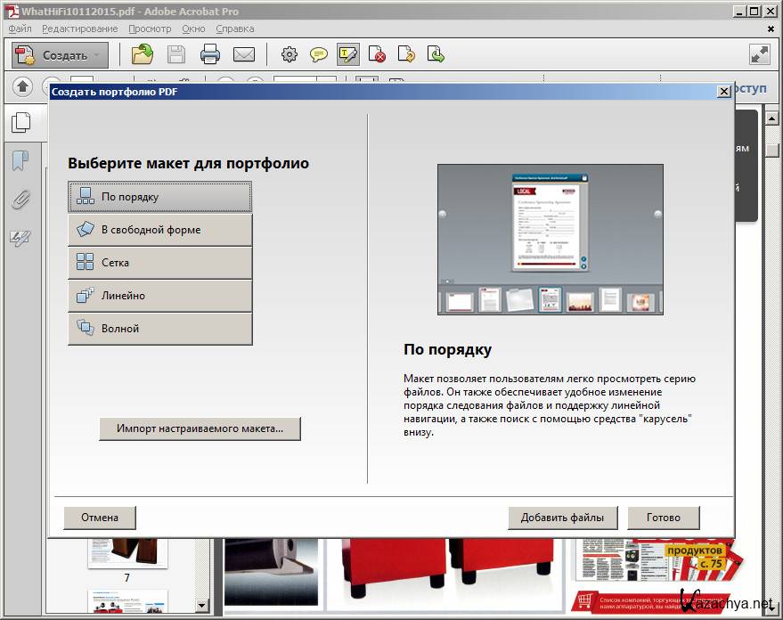
Task: Click the gear settings icon
Action: [289, 55]
